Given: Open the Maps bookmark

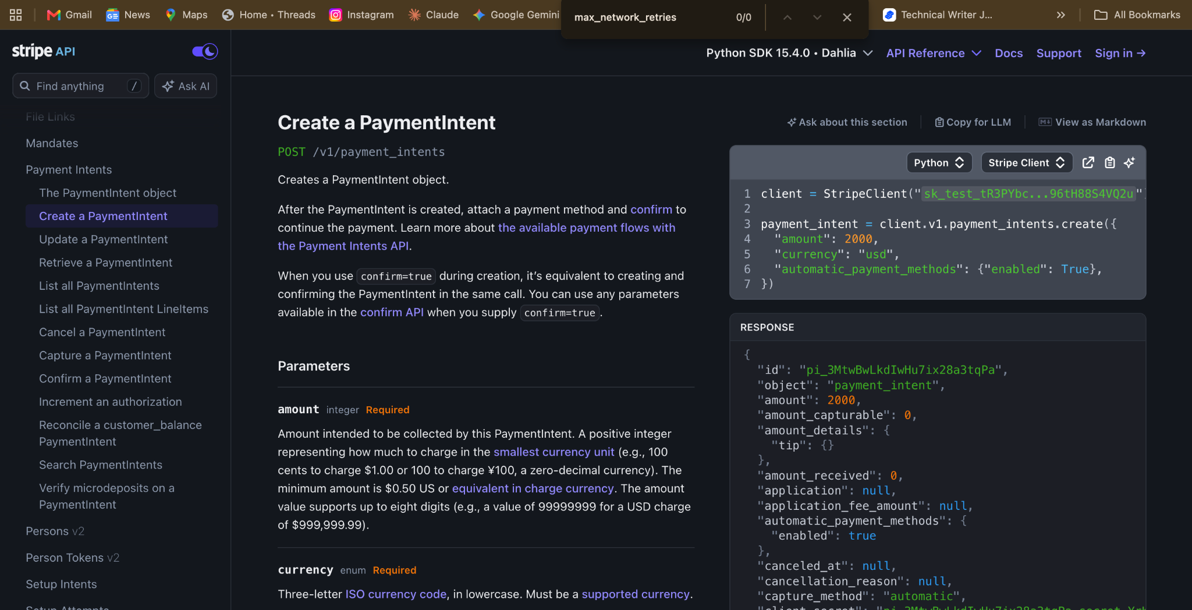Looking at the screenshot, I should pos(186,15).
